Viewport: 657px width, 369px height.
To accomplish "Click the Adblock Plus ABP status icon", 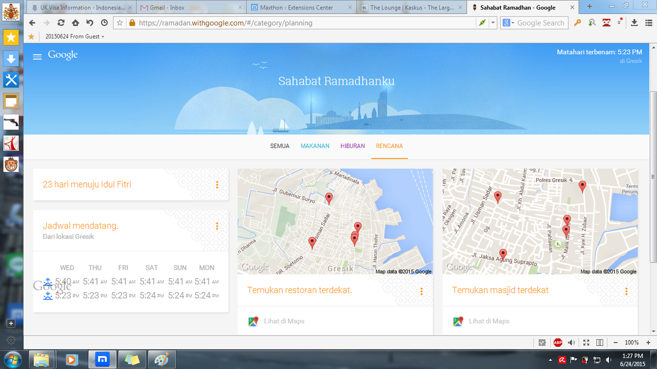I will pyautogui.click(x=558, y=342).
